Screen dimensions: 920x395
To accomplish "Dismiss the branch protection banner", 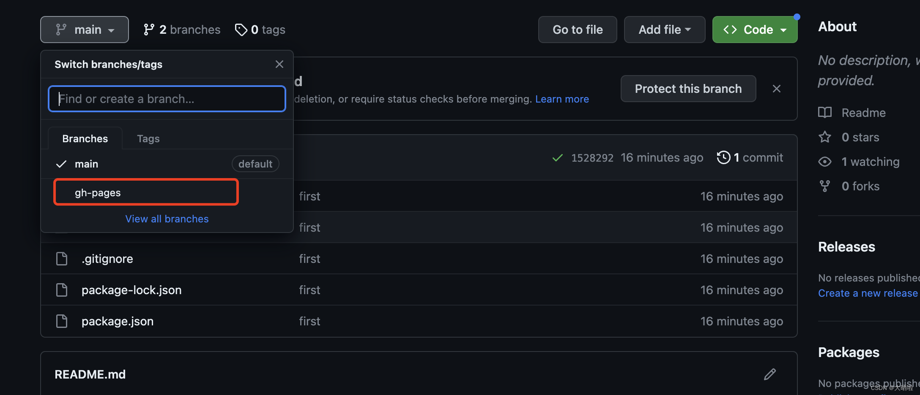I will pos(776,89).
